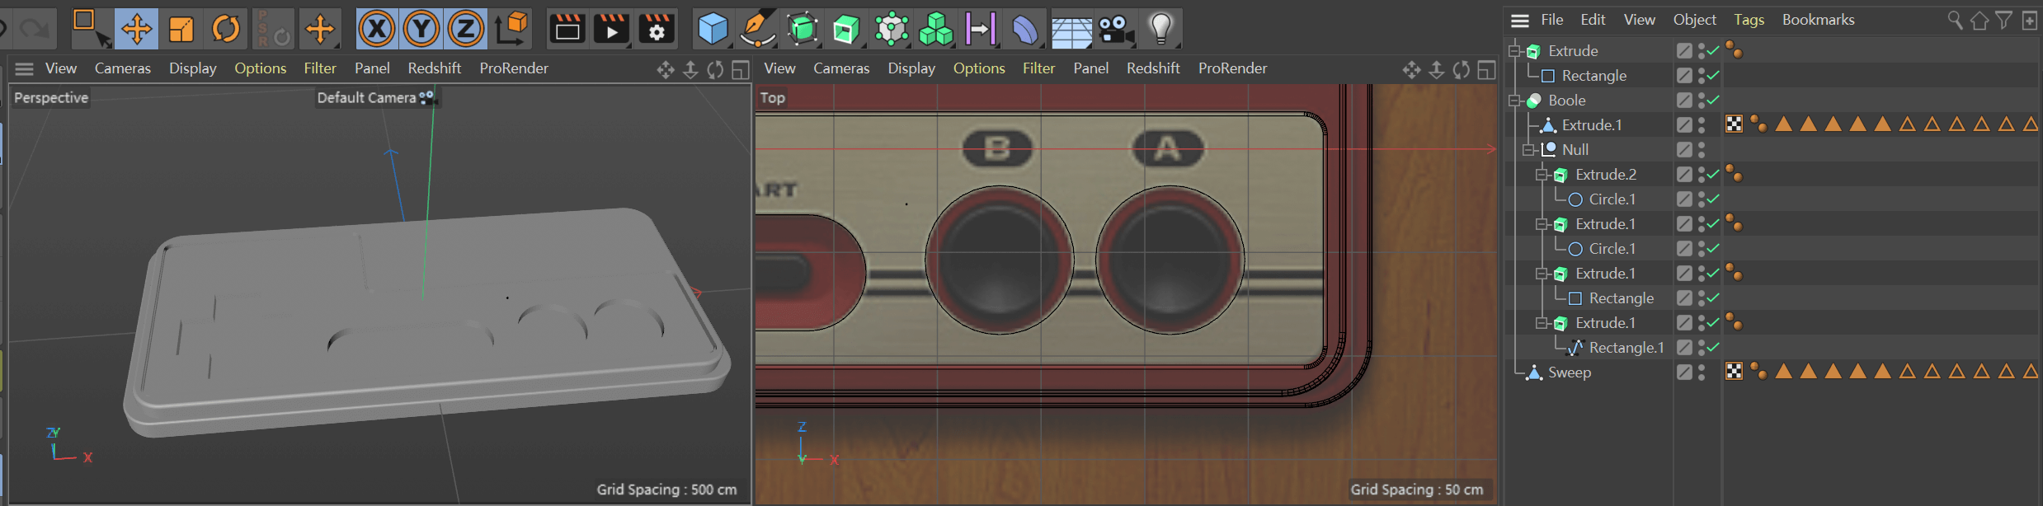The width and height of the screenshot is (2043, 506).
Task: Click Top viewport rotate camera icon
Action: point(1462,70)
